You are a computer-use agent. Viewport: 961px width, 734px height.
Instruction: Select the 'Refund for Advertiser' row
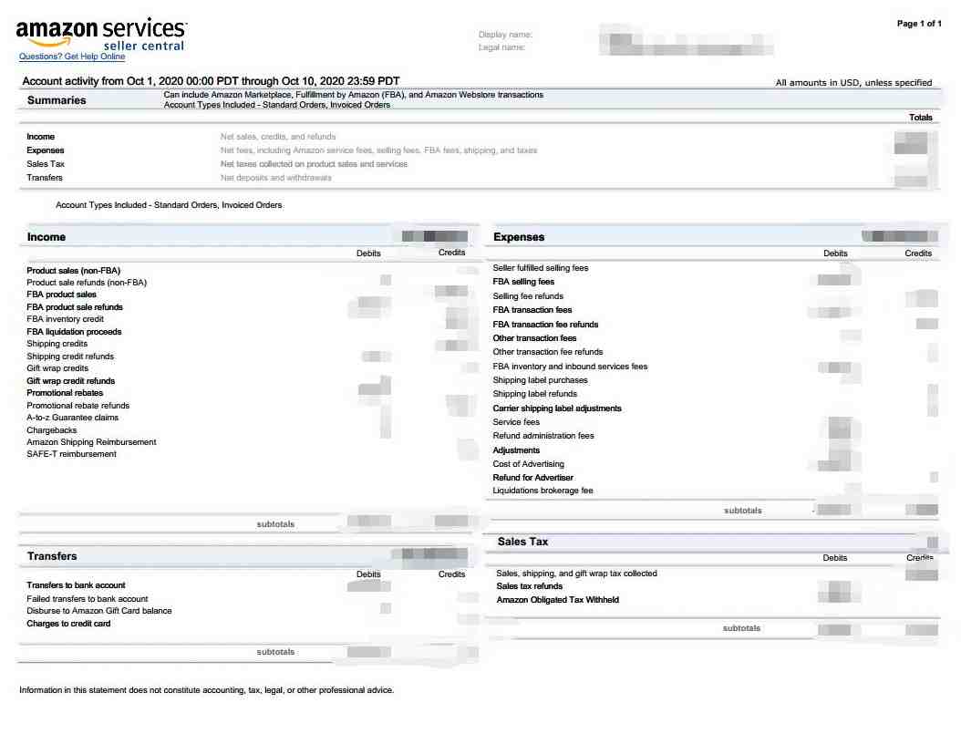click(x=533, y=477)
